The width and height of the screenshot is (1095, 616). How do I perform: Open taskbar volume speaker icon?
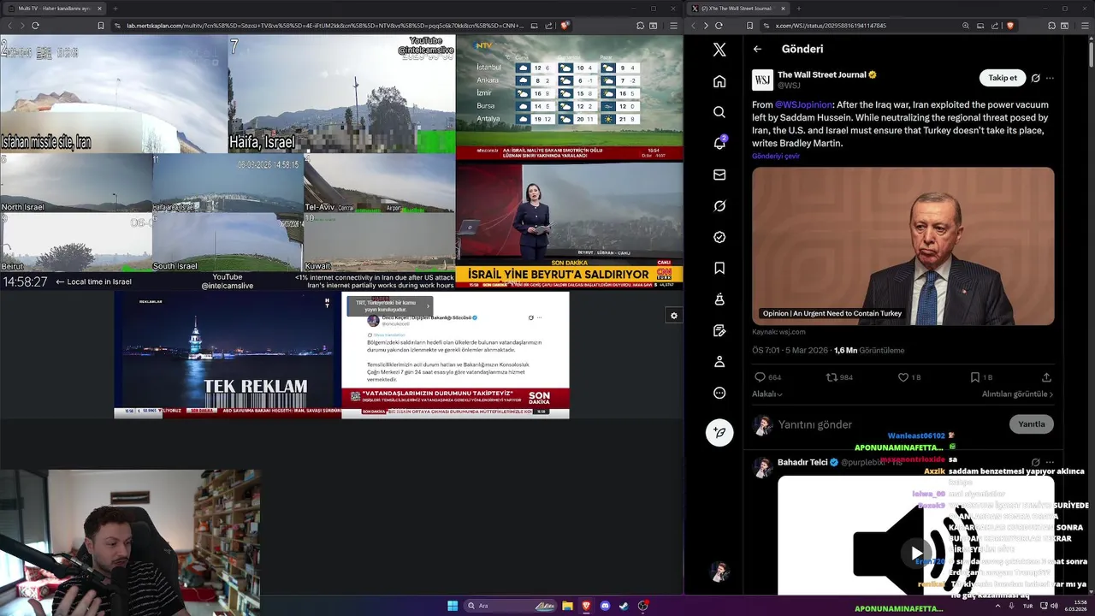tap(1054, 606)
